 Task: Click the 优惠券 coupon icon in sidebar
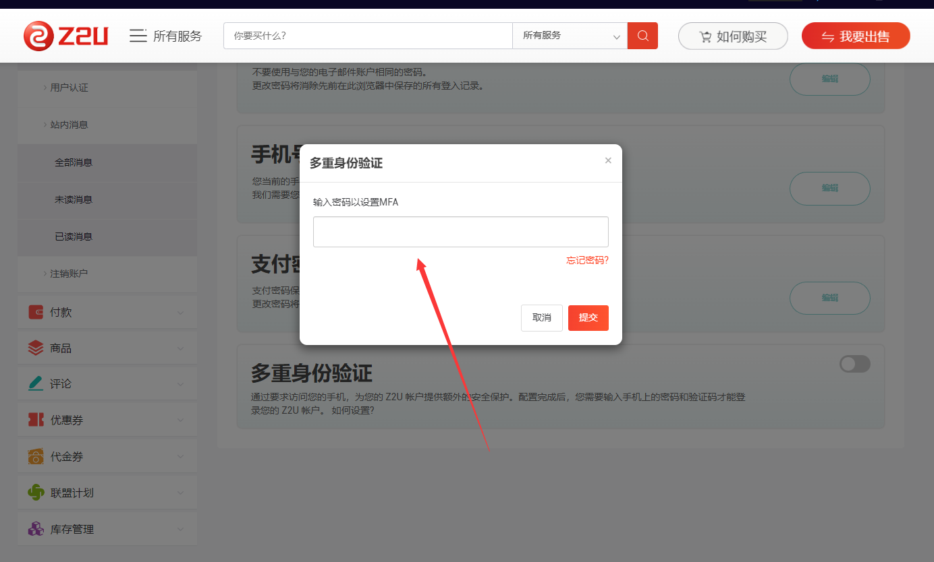36,420
